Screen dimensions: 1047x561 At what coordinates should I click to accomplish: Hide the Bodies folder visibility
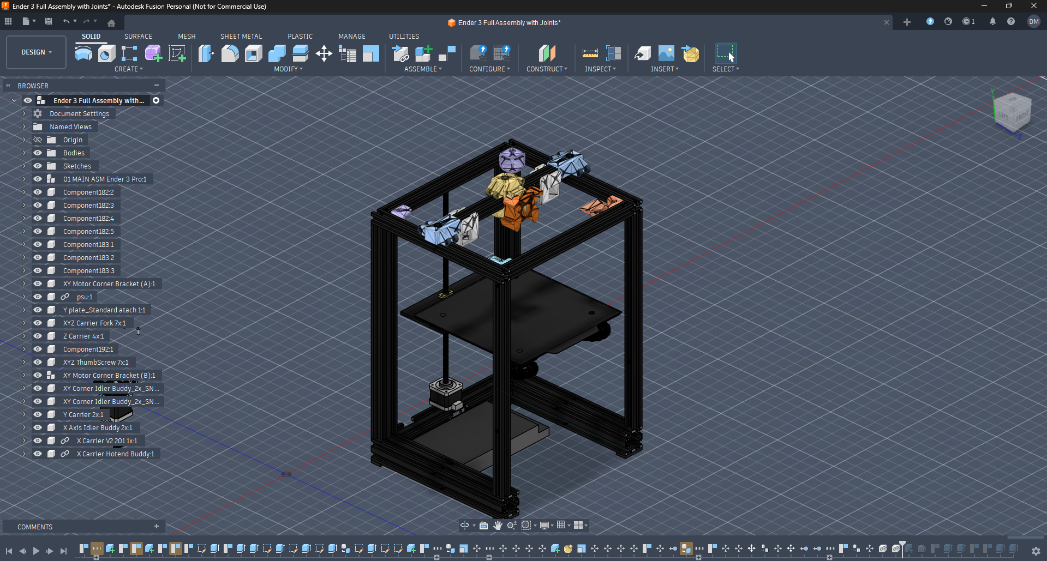pos(38,153)
